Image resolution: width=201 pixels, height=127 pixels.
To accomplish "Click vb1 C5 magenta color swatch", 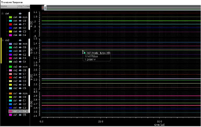I will [10, 115].
